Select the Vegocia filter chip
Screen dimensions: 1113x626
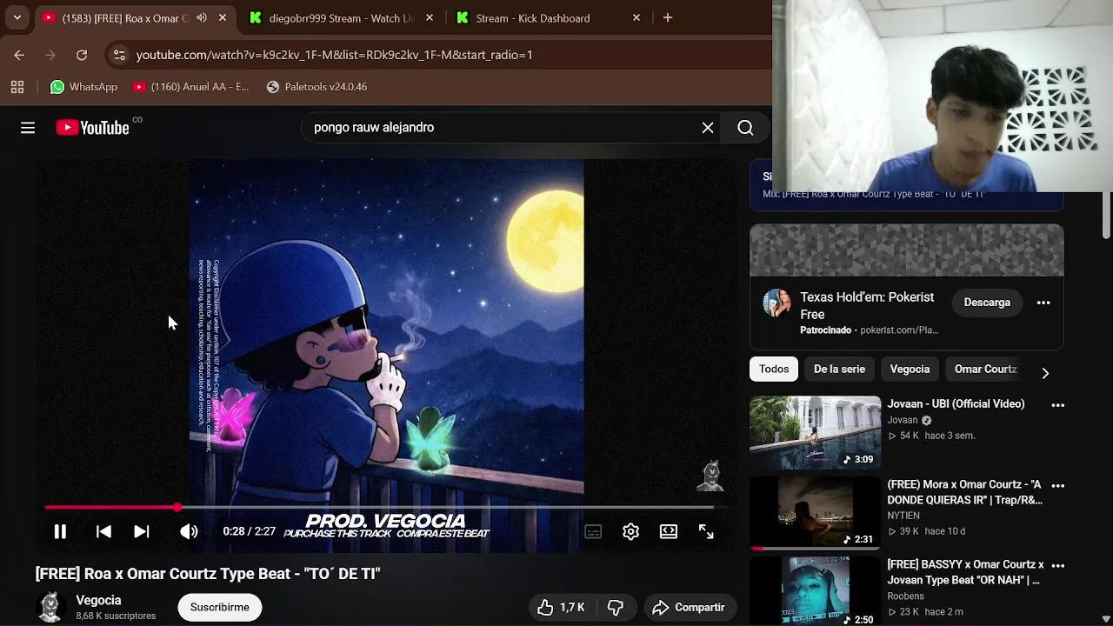point(910,369)
